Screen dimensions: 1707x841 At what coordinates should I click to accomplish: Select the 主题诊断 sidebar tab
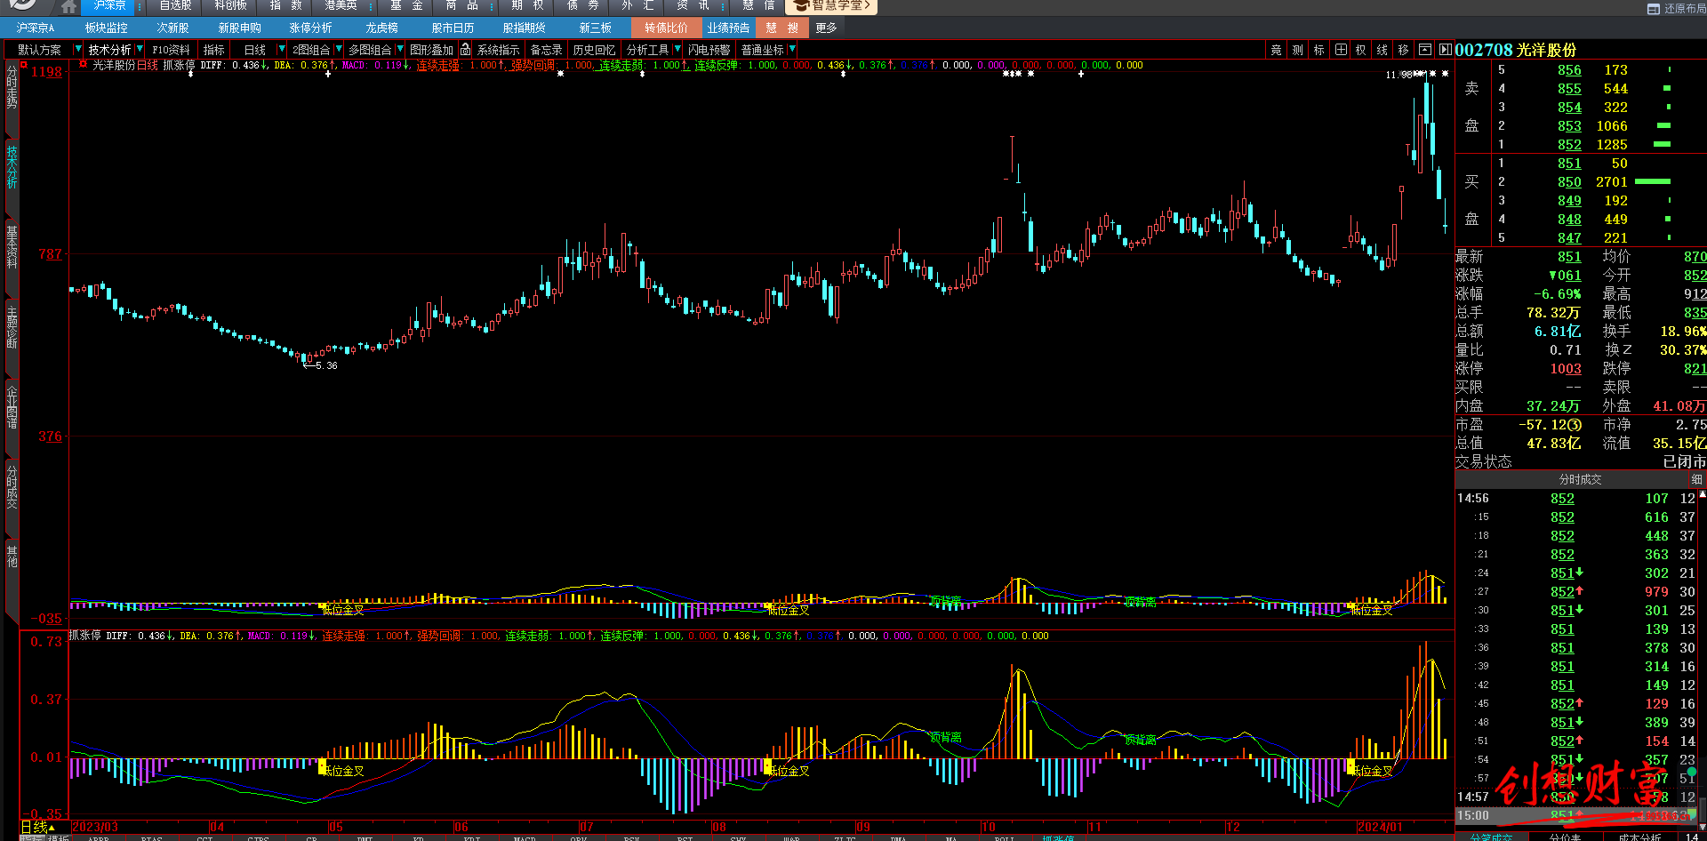point(12,327)
